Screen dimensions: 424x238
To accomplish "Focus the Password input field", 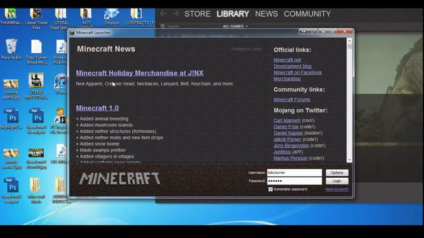I will point(294,180).
